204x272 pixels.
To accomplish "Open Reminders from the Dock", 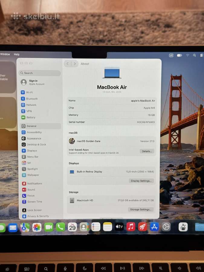I will click(x=96, y=227).
